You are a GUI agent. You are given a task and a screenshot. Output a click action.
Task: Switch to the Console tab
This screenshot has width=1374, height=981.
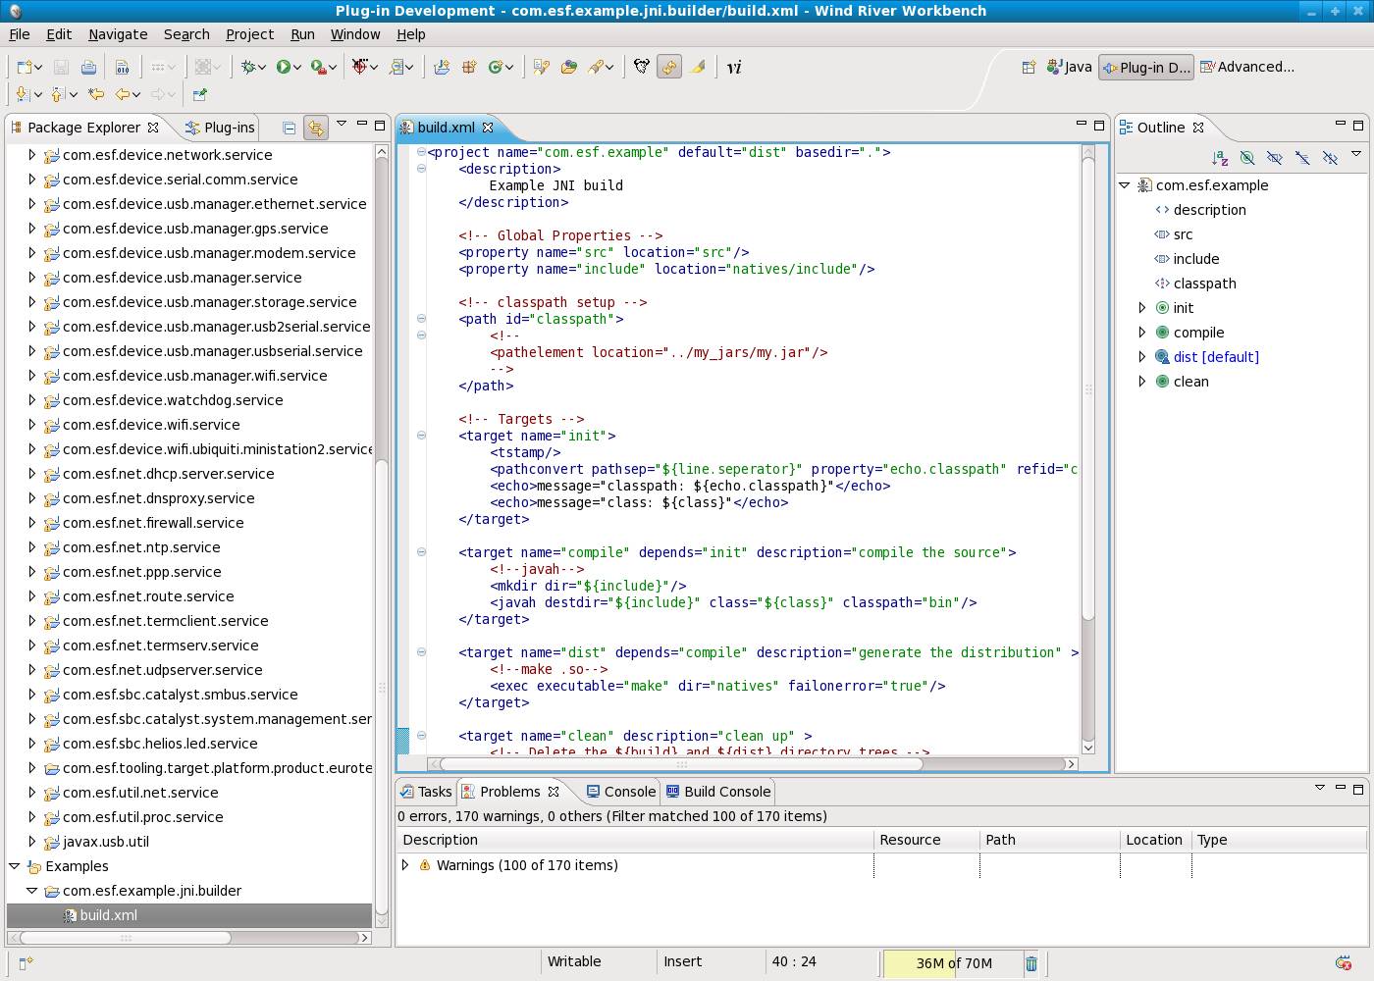[620, 792]
